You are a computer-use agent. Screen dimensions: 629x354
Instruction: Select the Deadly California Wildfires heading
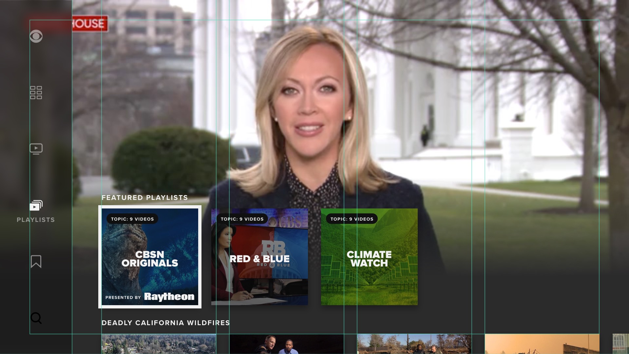click(165, 323)
